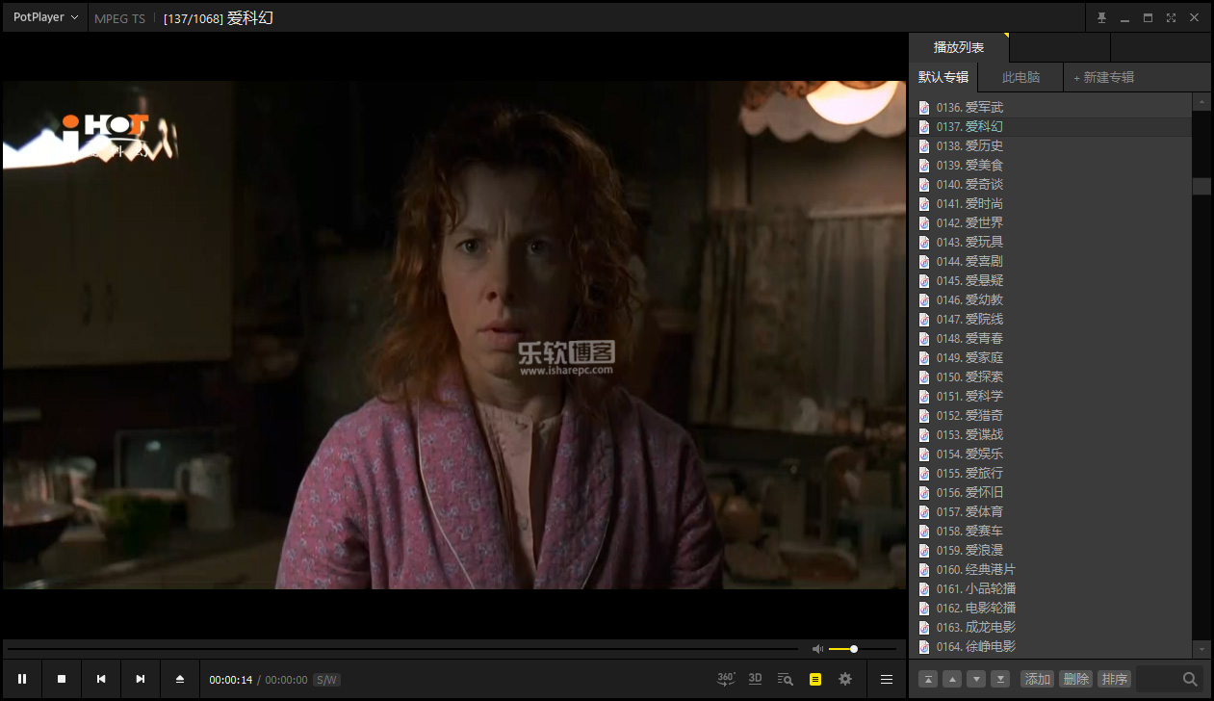Screen dimensions: 1214x701
Task: Mute audio with the speaker icon
Action: coord(817,649)
